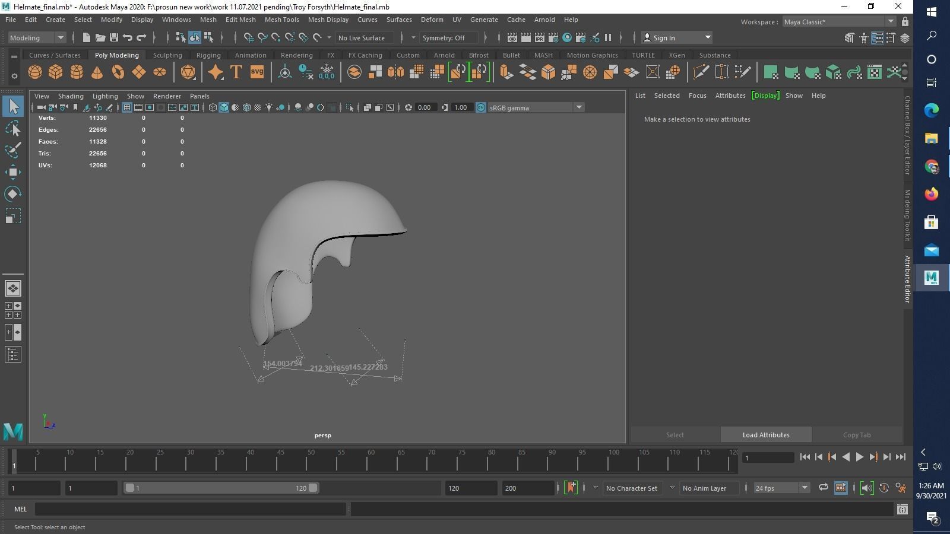
Task: Switch to the Rigging shelf tab
Action: [x=208, y=55]
